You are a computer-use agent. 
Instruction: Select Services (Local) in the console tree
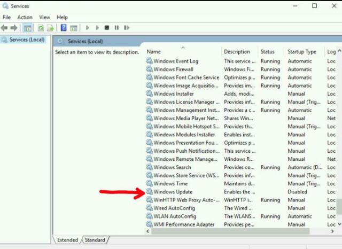27,40
